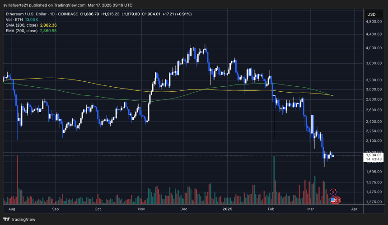Click the 2,800.00 price axis label

tap(374, 99)
